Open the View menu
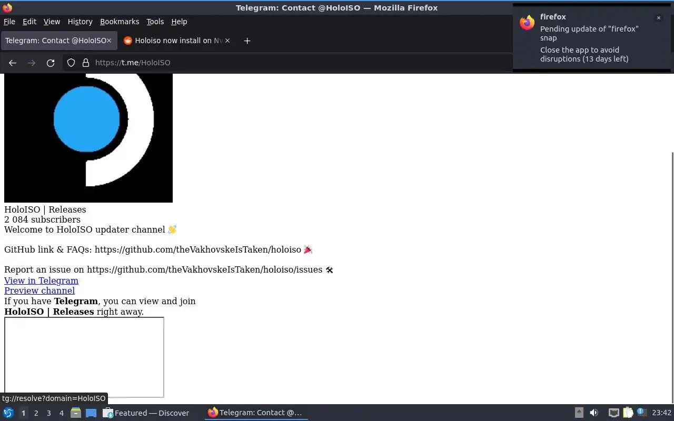674x421 pixels. tap(52, 22)
